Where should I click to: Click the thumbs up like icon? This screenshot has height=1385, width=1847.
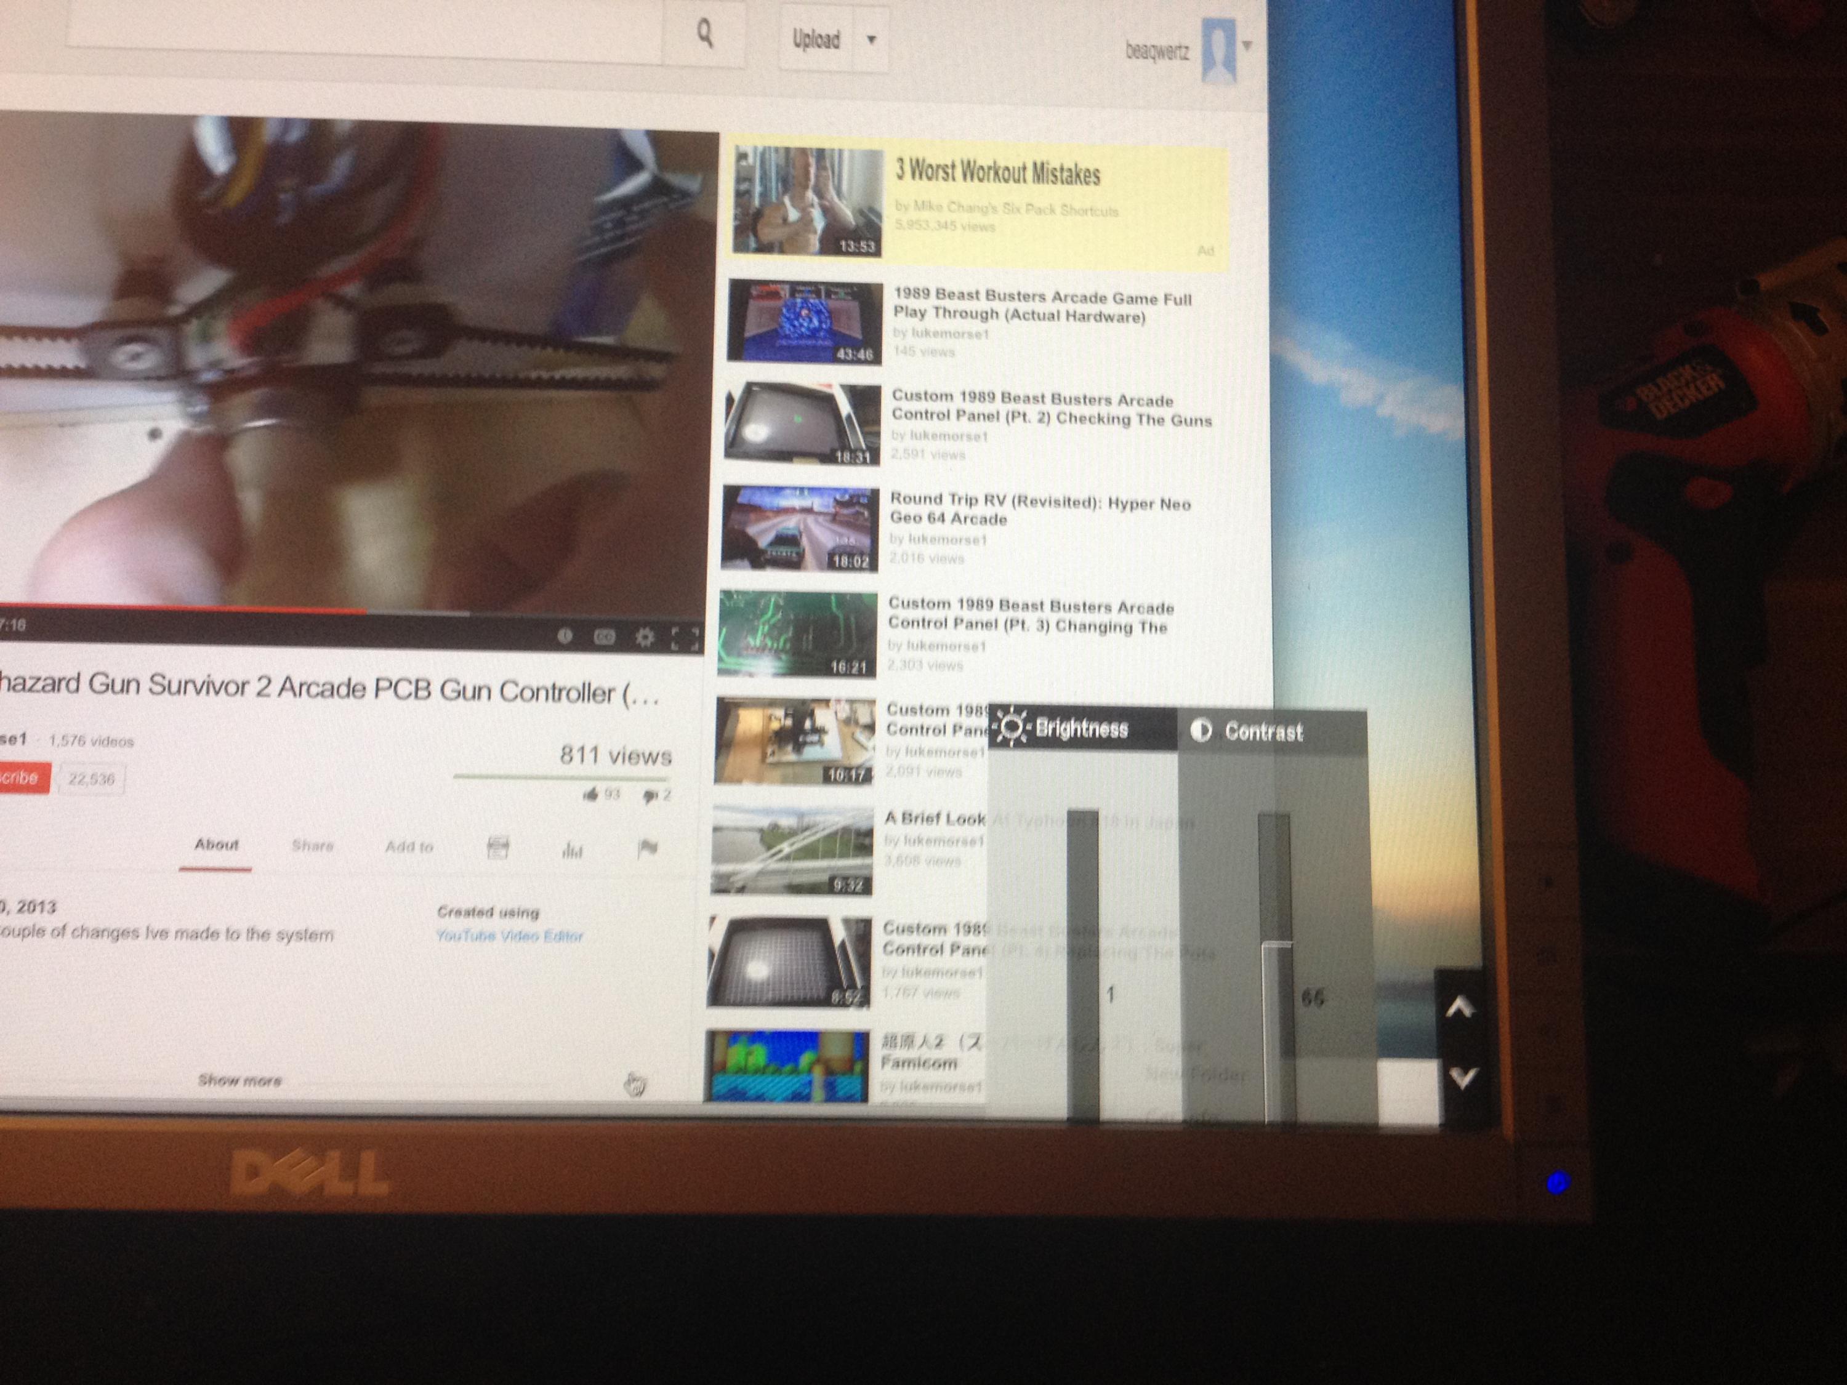pos(590,794)
